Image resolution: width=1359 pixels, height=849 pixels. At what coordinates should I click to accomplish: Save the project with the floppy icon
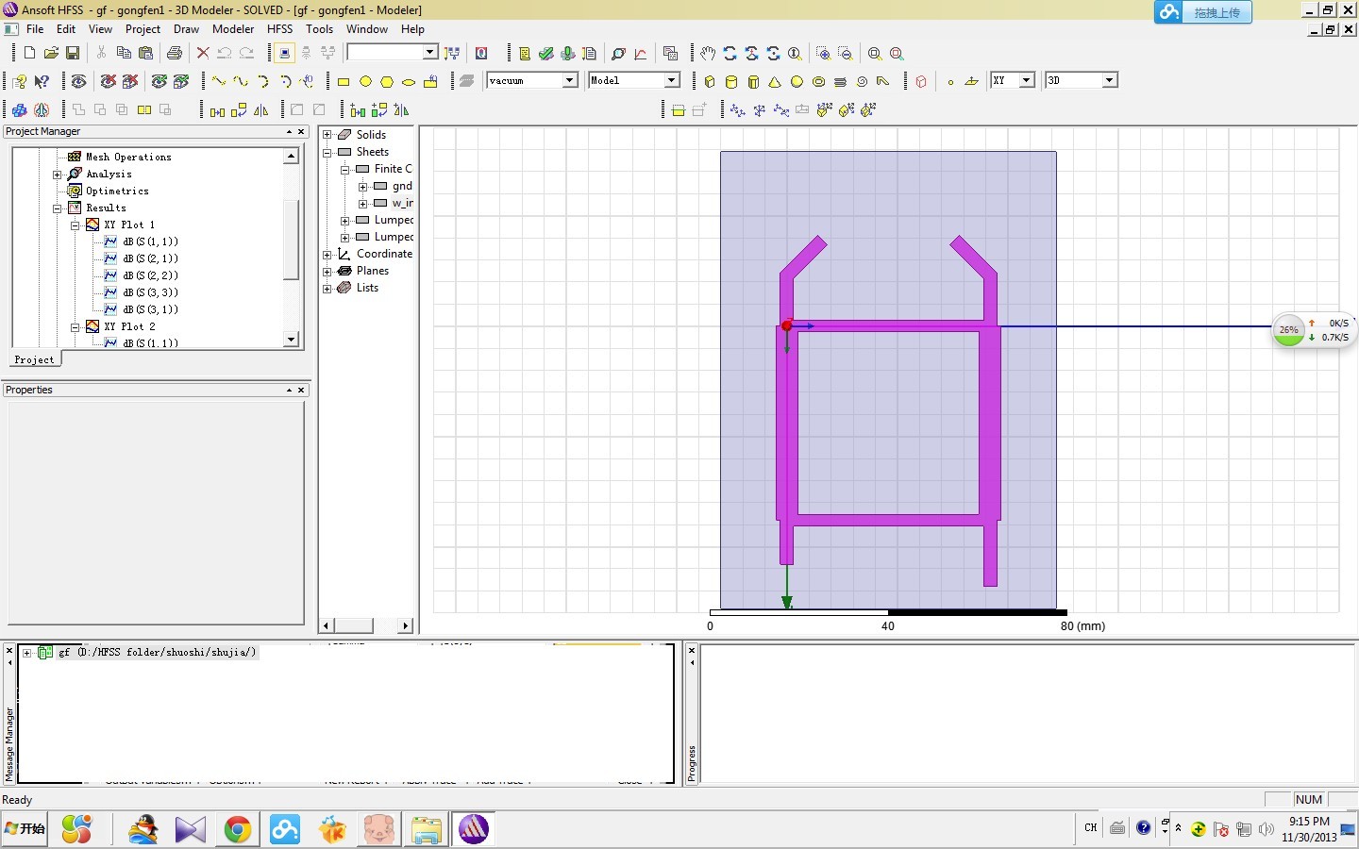[x=73, y=53]
